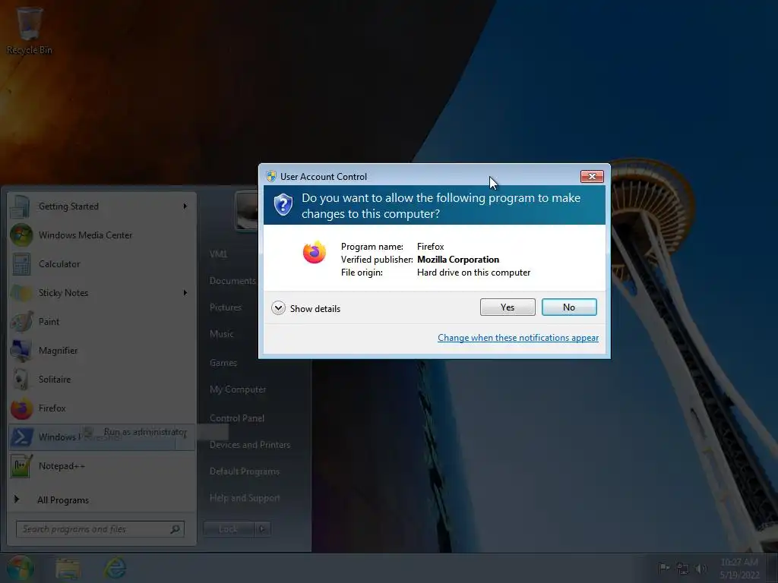Launch Notepad++ icon in Start menu
Viewport: 778px width, 583px height.
(x=21, y=466)
